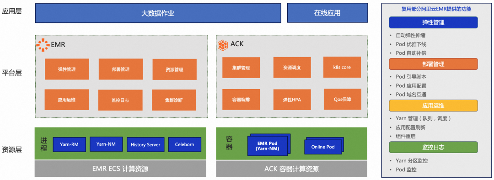This screenshot has height=180, width=494.
Task: Click the Pod 应用配置 bullet text
Action: pyautogui.click(x=411, y=85)
